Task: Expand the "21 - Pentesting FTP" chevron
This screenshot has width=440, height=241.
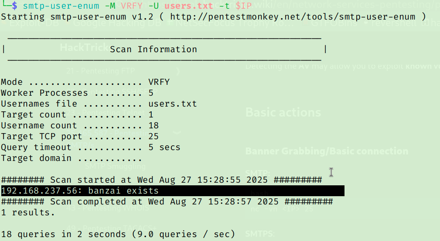Action: (178, 71)
